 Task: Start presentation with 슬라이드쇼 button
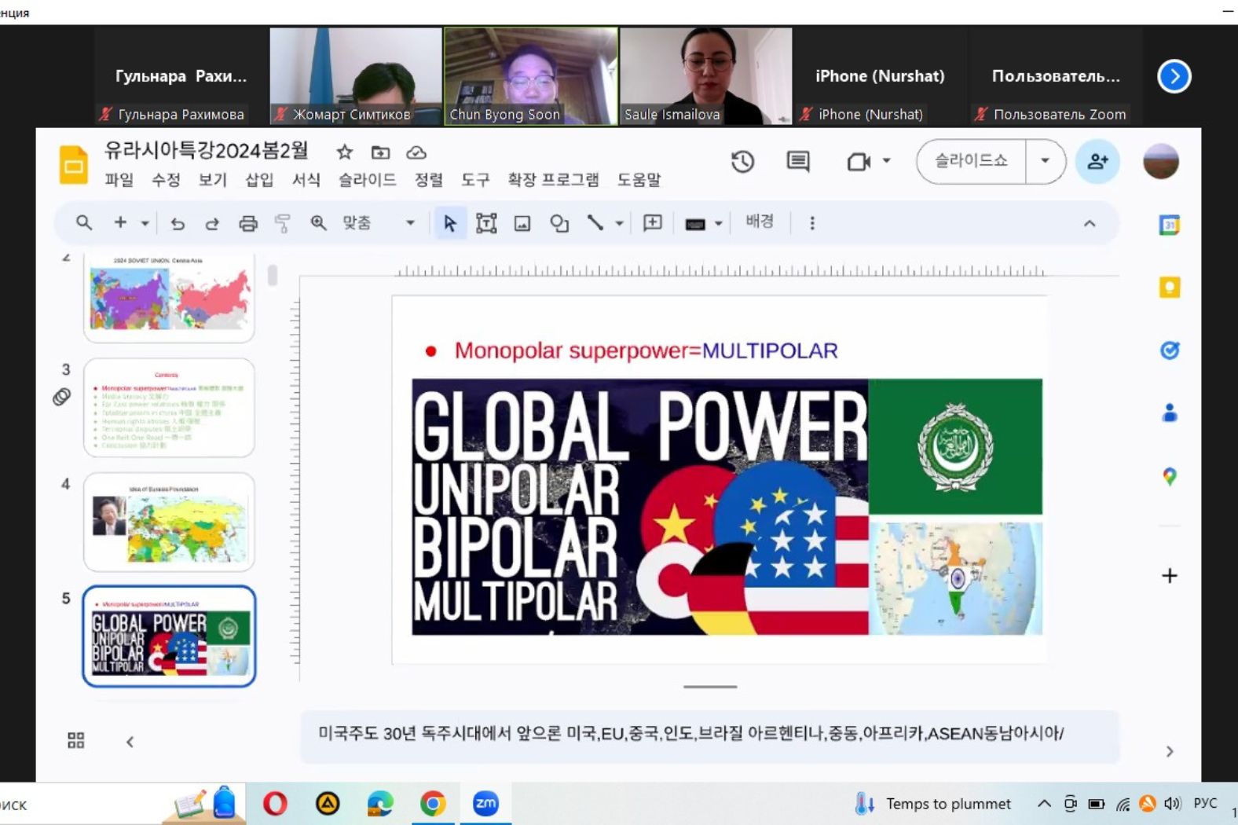click(971, 161)
